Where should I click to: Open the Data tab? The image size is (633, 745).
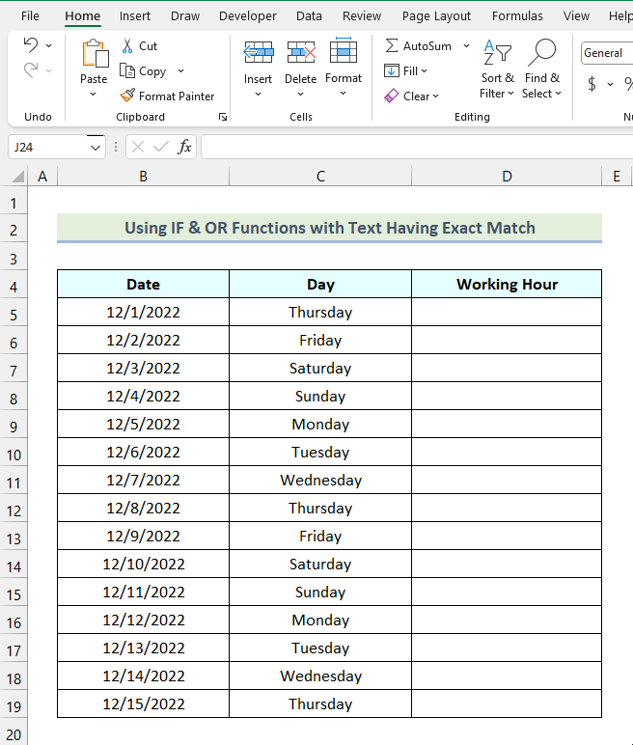(x=309, y=16)
